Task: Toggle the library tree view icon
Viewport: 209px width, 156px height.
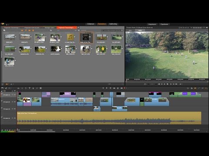Action: click(x=4, y=30)
